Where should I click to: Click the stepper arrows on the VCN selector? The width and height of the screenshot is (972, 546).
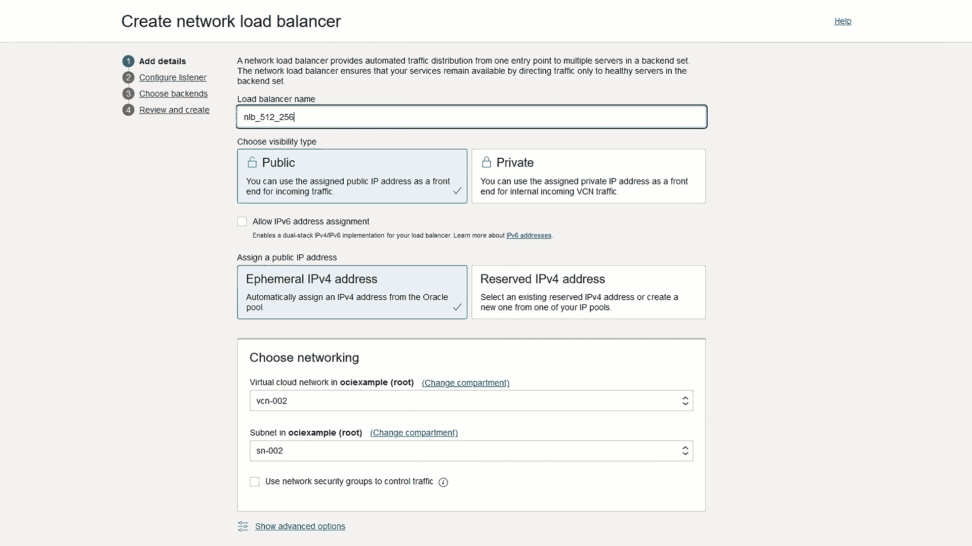[x=684, y=400]
